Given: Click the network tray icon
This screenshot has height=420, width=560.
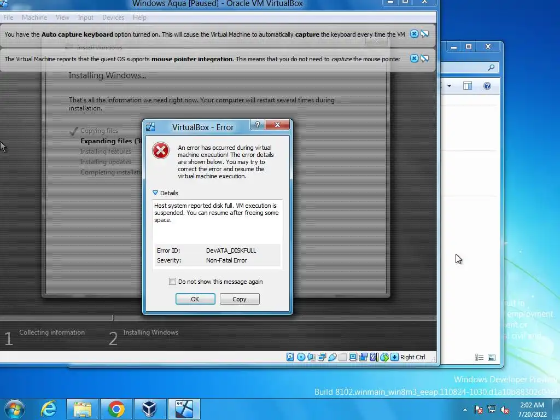Looking at the screenshot, I should pyautogui.click(x=492, y=410).
